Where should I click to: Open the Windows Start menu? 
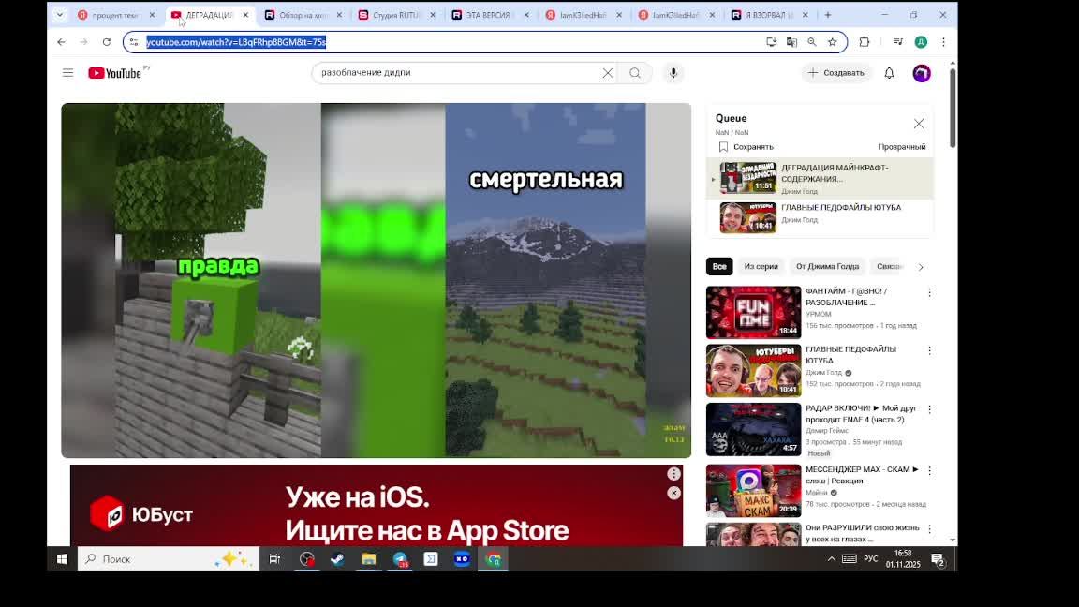click(x=62, y=559)
